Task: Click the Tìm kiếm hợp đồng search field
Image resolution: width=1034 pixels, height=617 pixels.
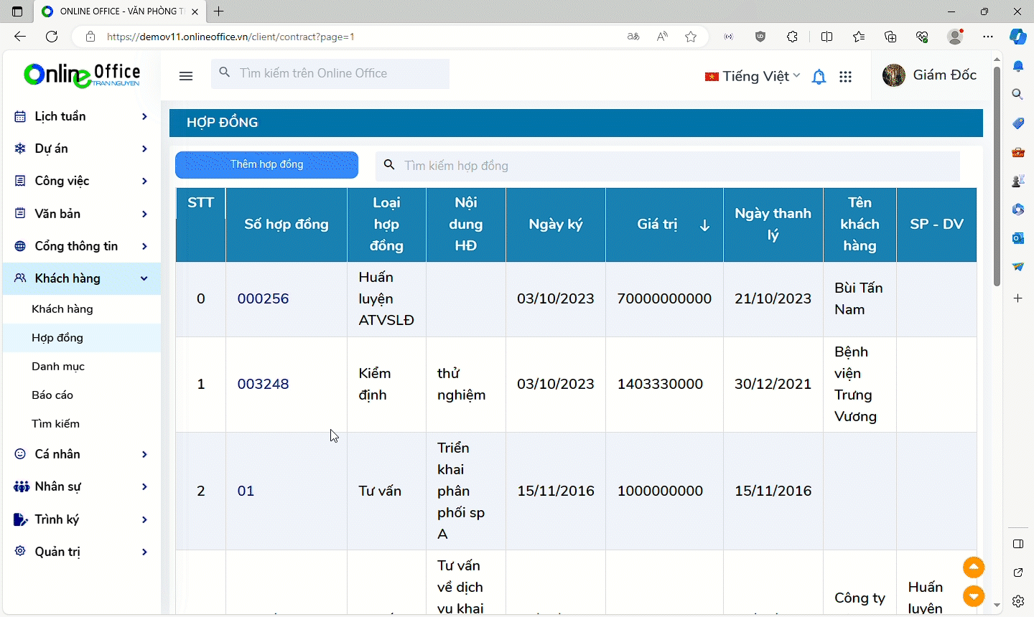Action: pos(675,166)
